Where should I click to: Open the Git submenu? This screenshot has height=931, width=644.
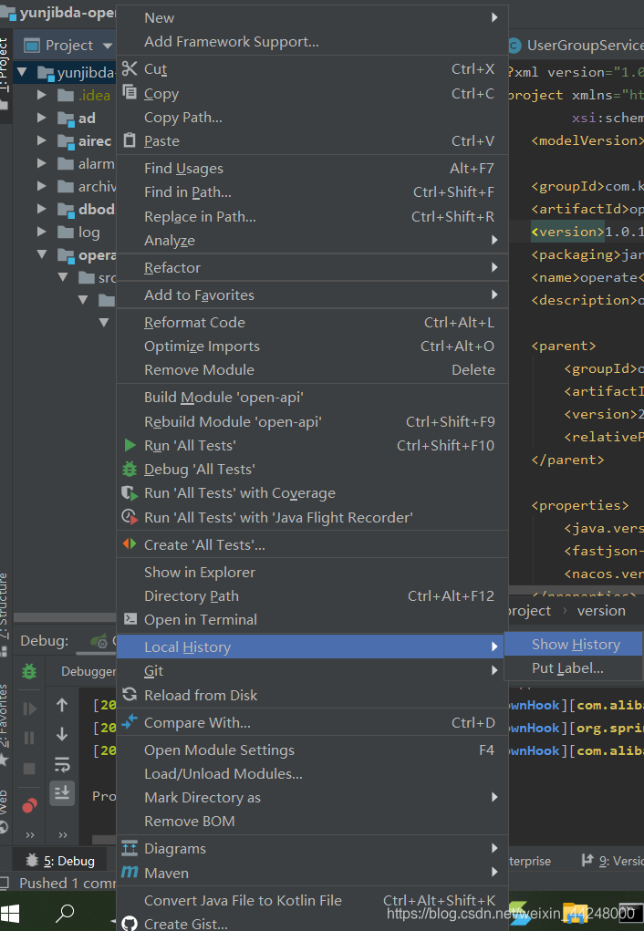tap(312, 671)
